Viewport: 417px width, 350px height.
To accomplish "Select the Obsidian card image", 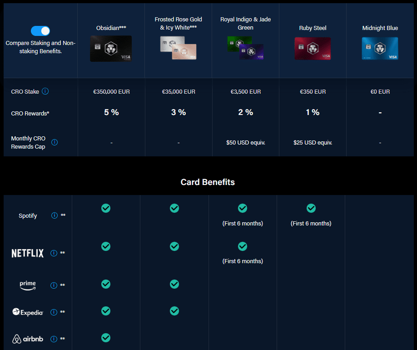I will [x=111, y=49].
